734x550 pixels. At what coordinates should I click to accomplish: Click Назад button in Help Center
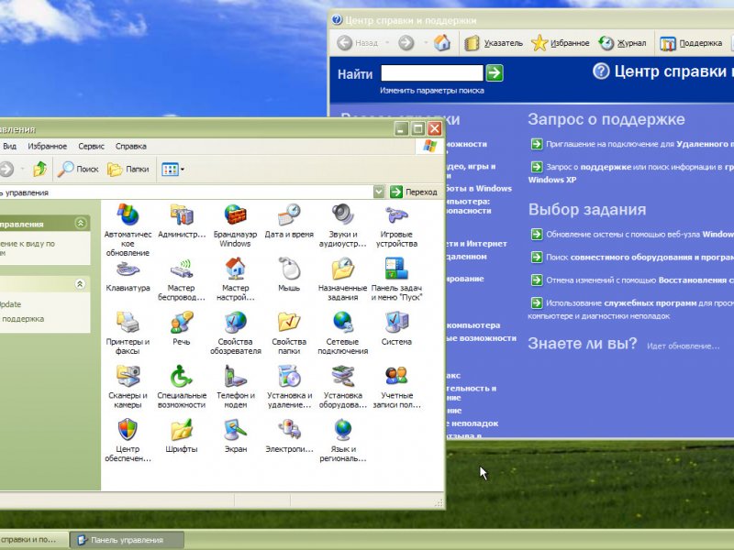tap(357, 43)
